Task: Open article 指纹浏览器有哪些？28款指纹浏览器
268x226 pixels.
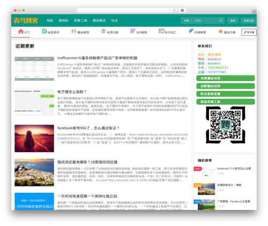Action: pos(87,162)
